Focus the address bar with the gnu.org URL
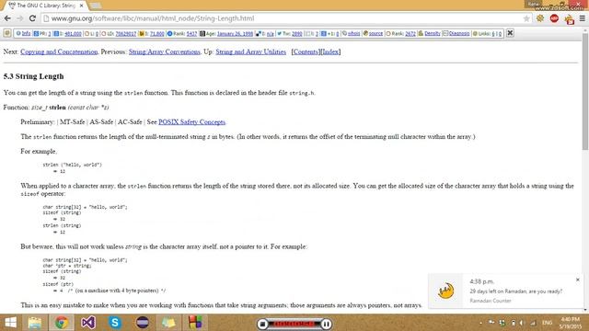Image resolution: width=589 pixels, height=331 pixels. [x=282, y=18]
